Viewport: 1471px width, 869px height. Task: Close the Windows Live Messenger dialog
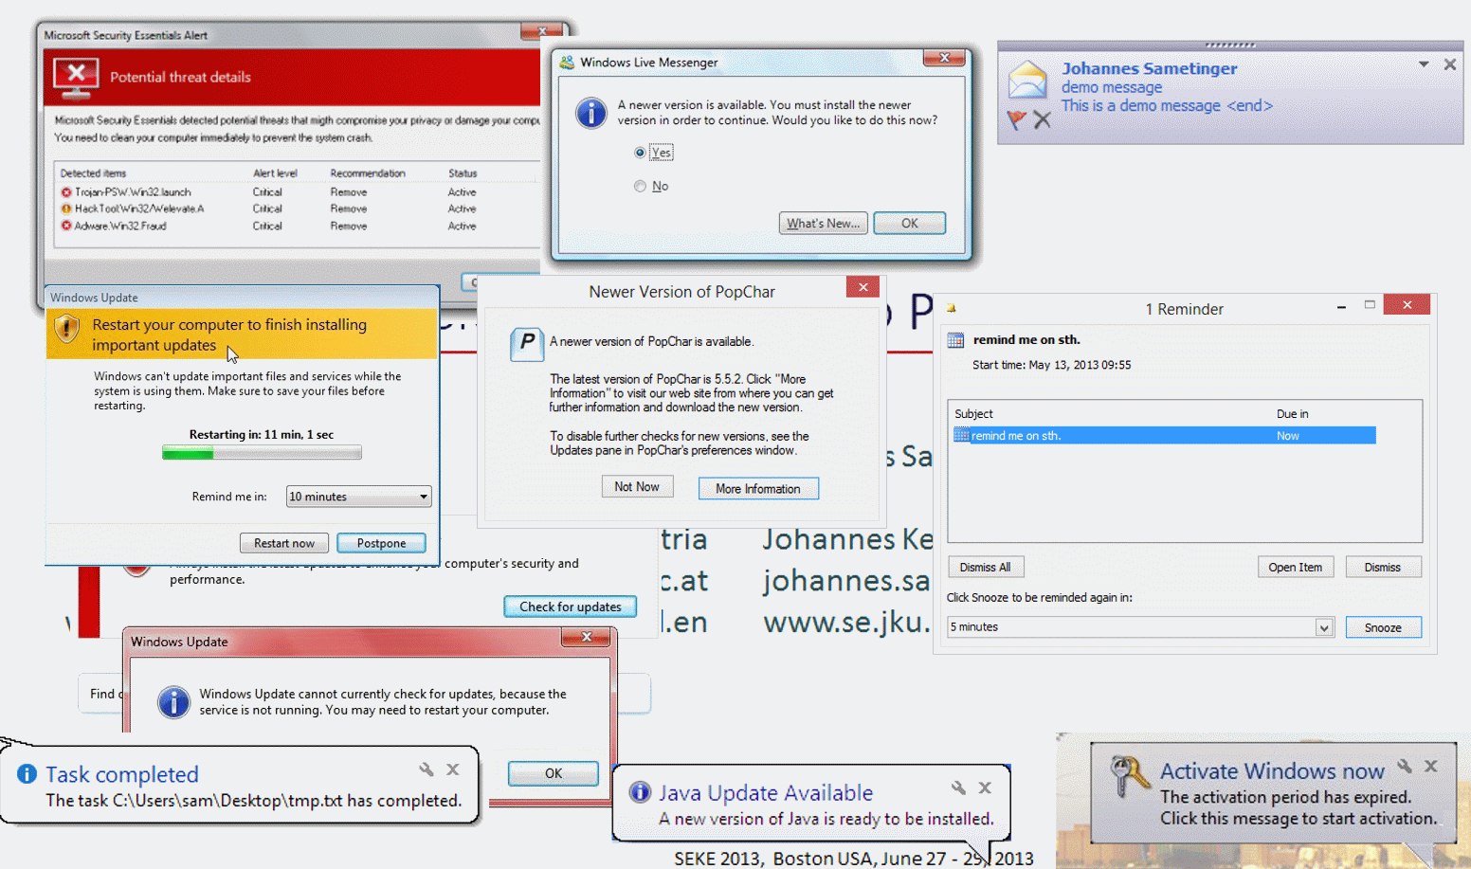click(944, 58)
